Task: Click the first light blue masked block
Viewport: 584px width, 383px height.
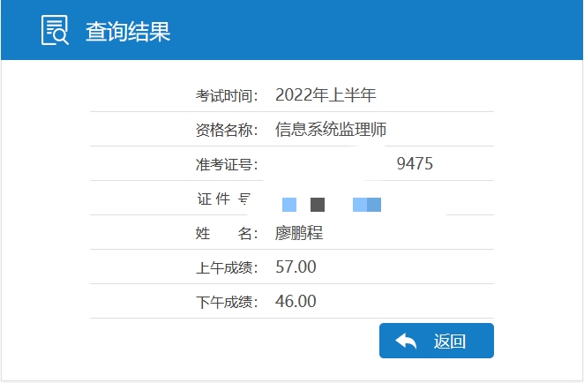Action: point(289,205)
